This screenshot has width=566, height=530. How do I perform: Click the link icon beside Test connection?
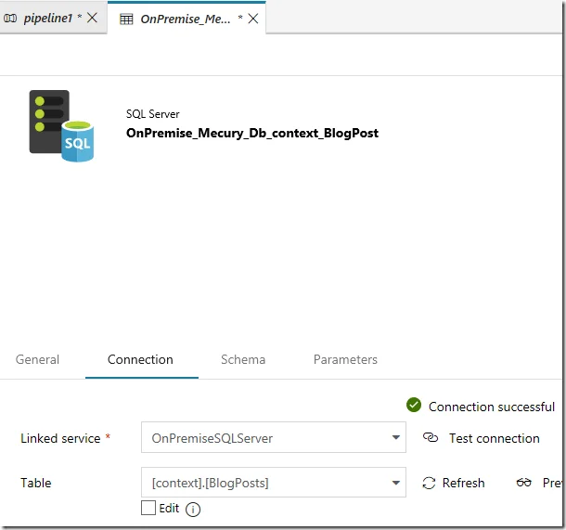click(x=430, y=437)
